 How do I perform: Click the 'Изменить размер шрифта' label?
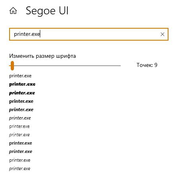43,56
